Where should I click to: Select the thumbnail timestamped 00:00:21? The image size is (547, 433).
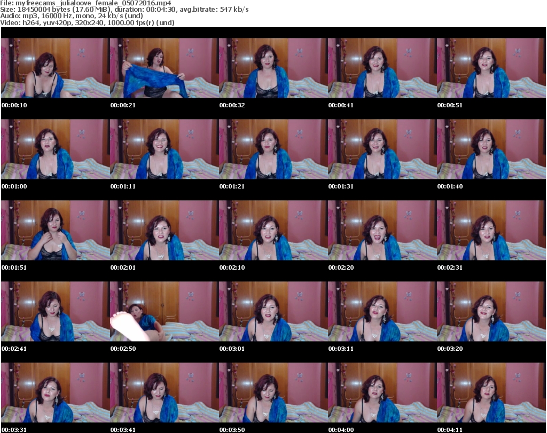[x=164, y=68]
